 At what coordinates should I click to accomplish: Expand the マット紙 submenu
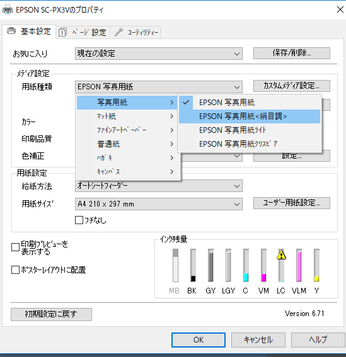pyautogui.click(x=127, y=116)
